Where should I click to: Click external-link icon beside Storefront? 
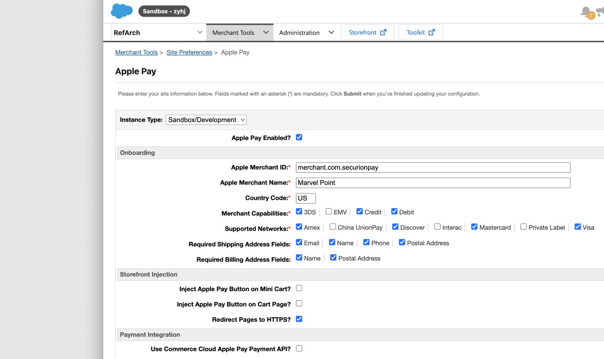[x=383, y=32]
